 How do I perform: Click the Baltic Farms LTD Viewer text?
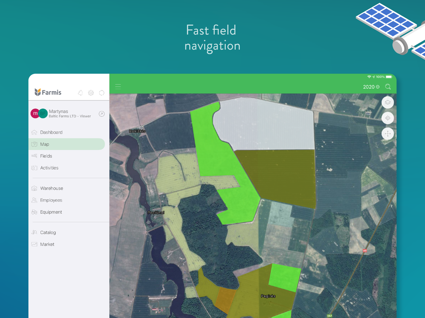[x=70, y=116]
